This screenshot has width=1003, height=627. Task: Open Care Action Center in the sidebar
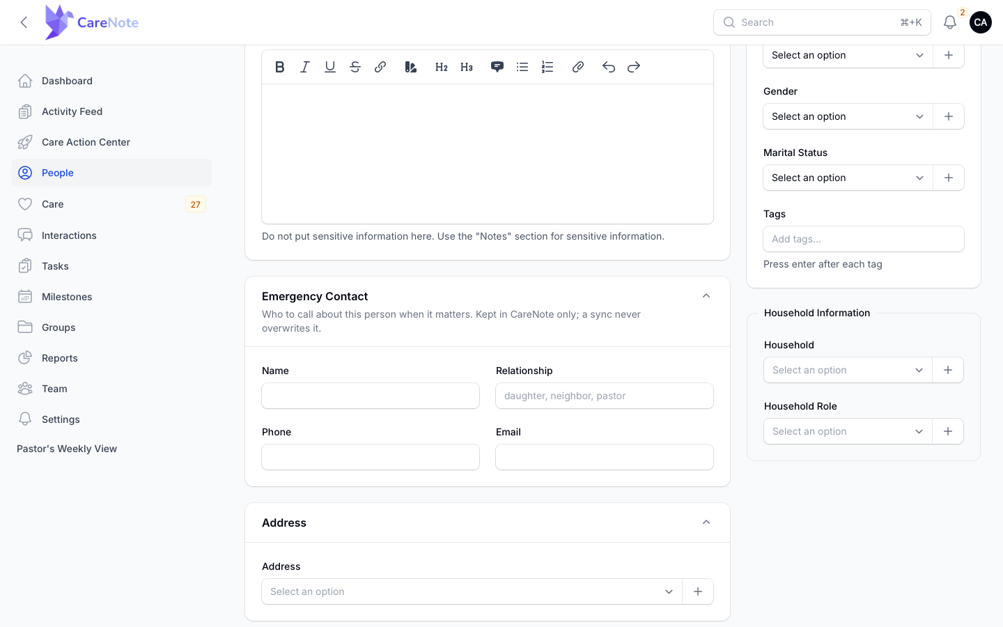(x=111, y=142)
